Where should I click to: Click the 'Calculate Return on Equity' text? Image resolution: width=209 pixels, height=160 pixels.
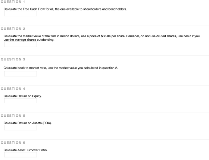coord(22,96)
